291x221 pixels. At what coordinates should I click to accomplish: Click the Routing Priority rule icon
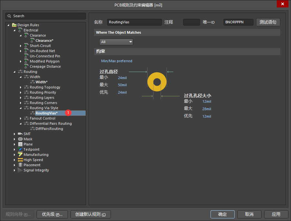click(x=27, y=92)
